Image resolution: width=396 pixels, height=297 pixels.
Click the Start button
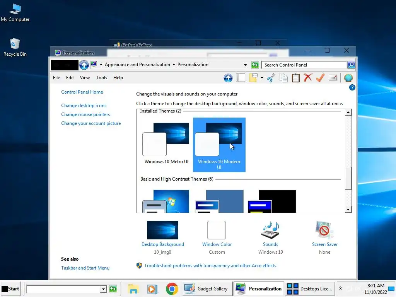point(10,288)
